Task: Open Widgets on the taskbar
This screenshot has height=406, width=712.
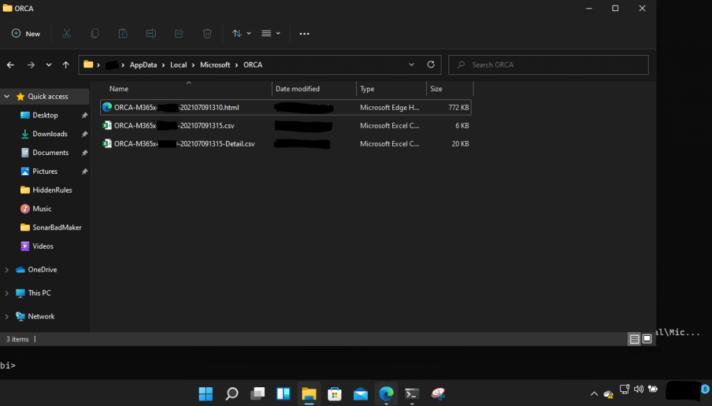Action: 284,393
